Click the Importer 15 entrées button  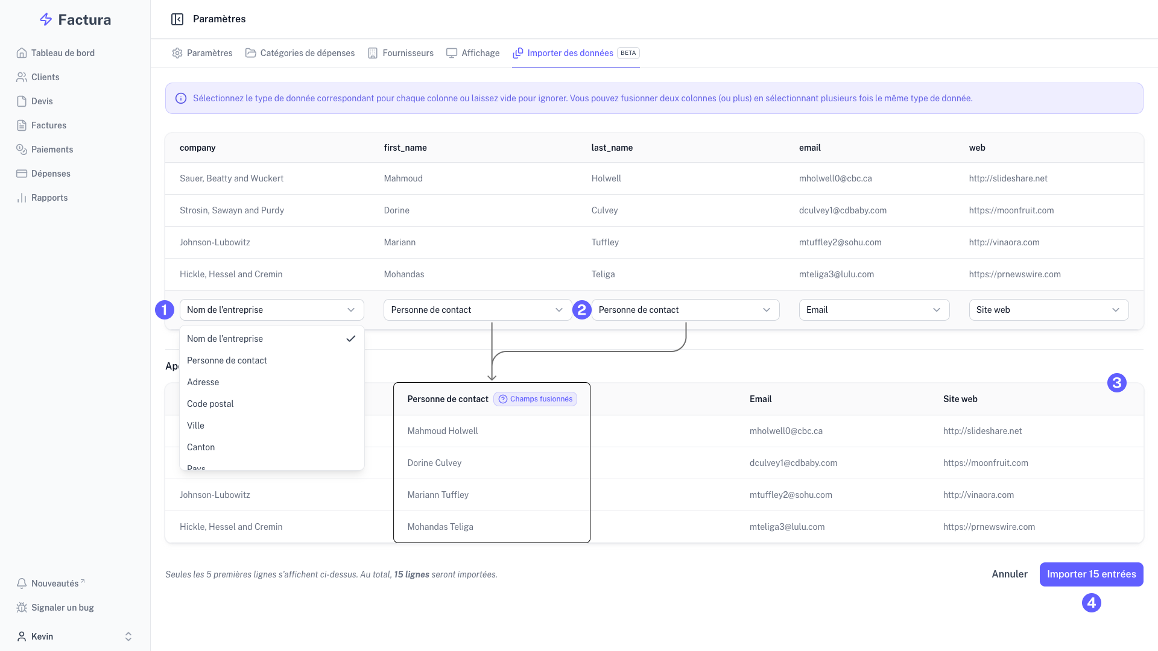coord(1091,574)
